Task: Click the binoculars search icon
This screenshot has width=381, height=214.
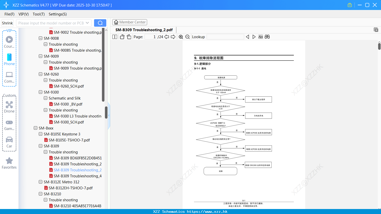Action: (x=267, y=37)
